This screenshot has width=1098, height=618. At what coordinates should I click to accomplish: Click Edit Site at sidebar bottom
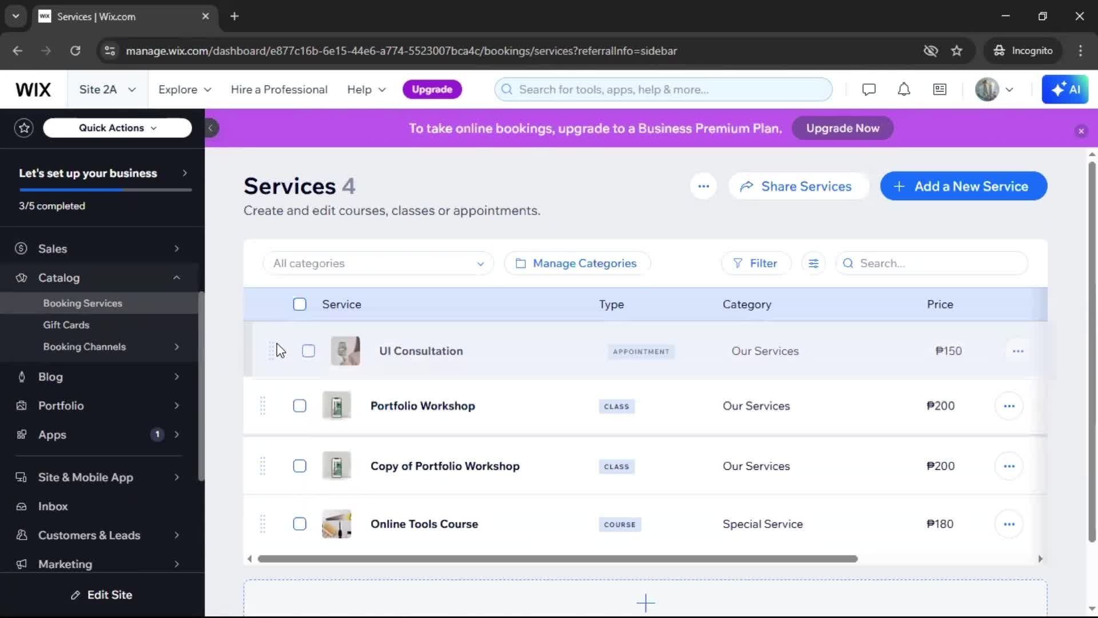(102, 595)
